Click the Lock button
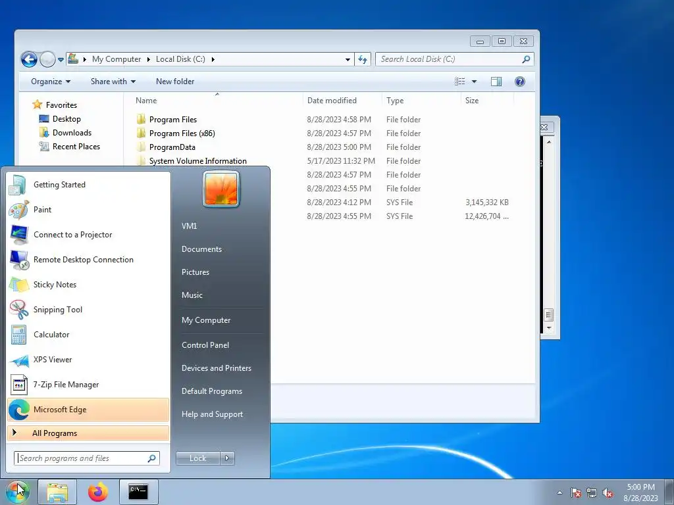674x505 pixels. coord(197,458)
